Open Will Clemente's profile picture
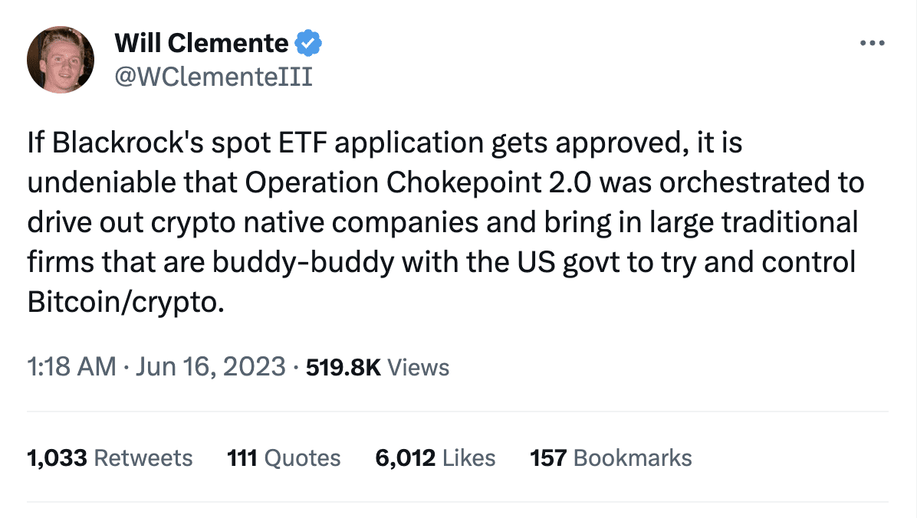Screen dimensions: 917x518 coord(61,60)
